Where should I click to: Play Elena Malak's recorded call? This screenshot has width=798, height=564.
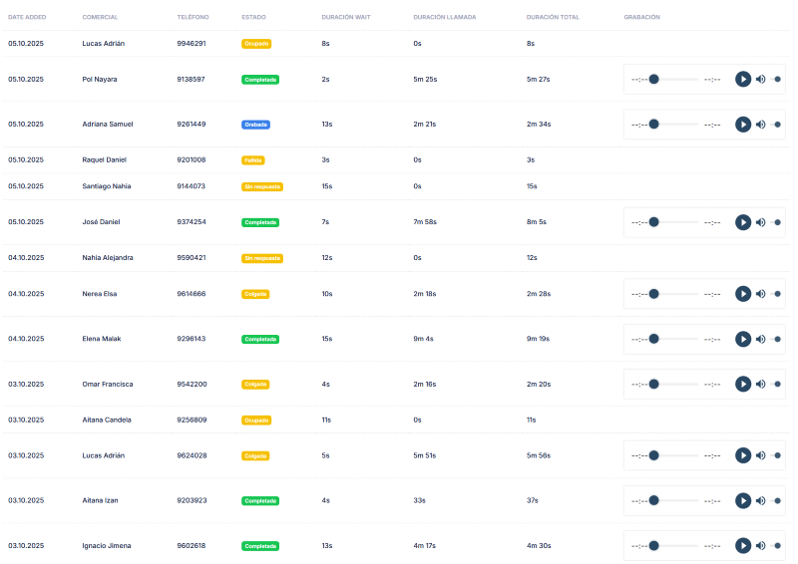click(743, 339)
